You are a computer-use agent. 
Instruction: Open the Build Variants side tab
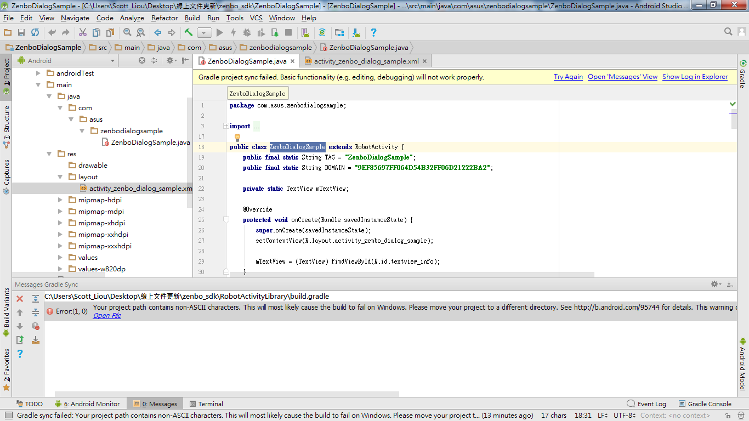6,312
